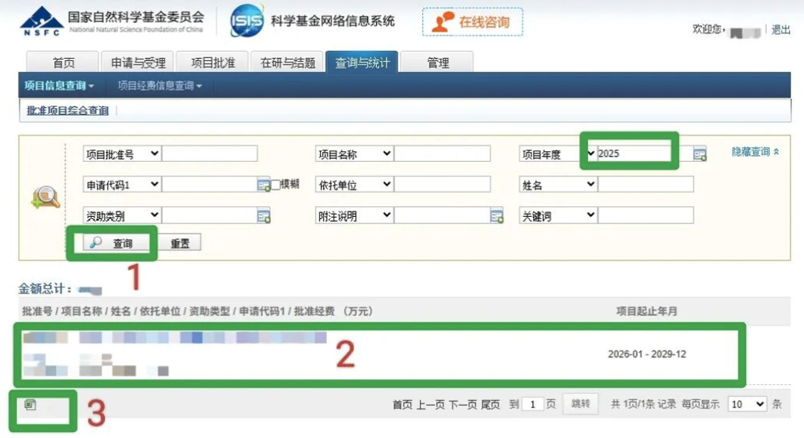Viewport: 804px width, 438px height.
Task: Click the 项目起止年月 column header
Action: [647, 311]
